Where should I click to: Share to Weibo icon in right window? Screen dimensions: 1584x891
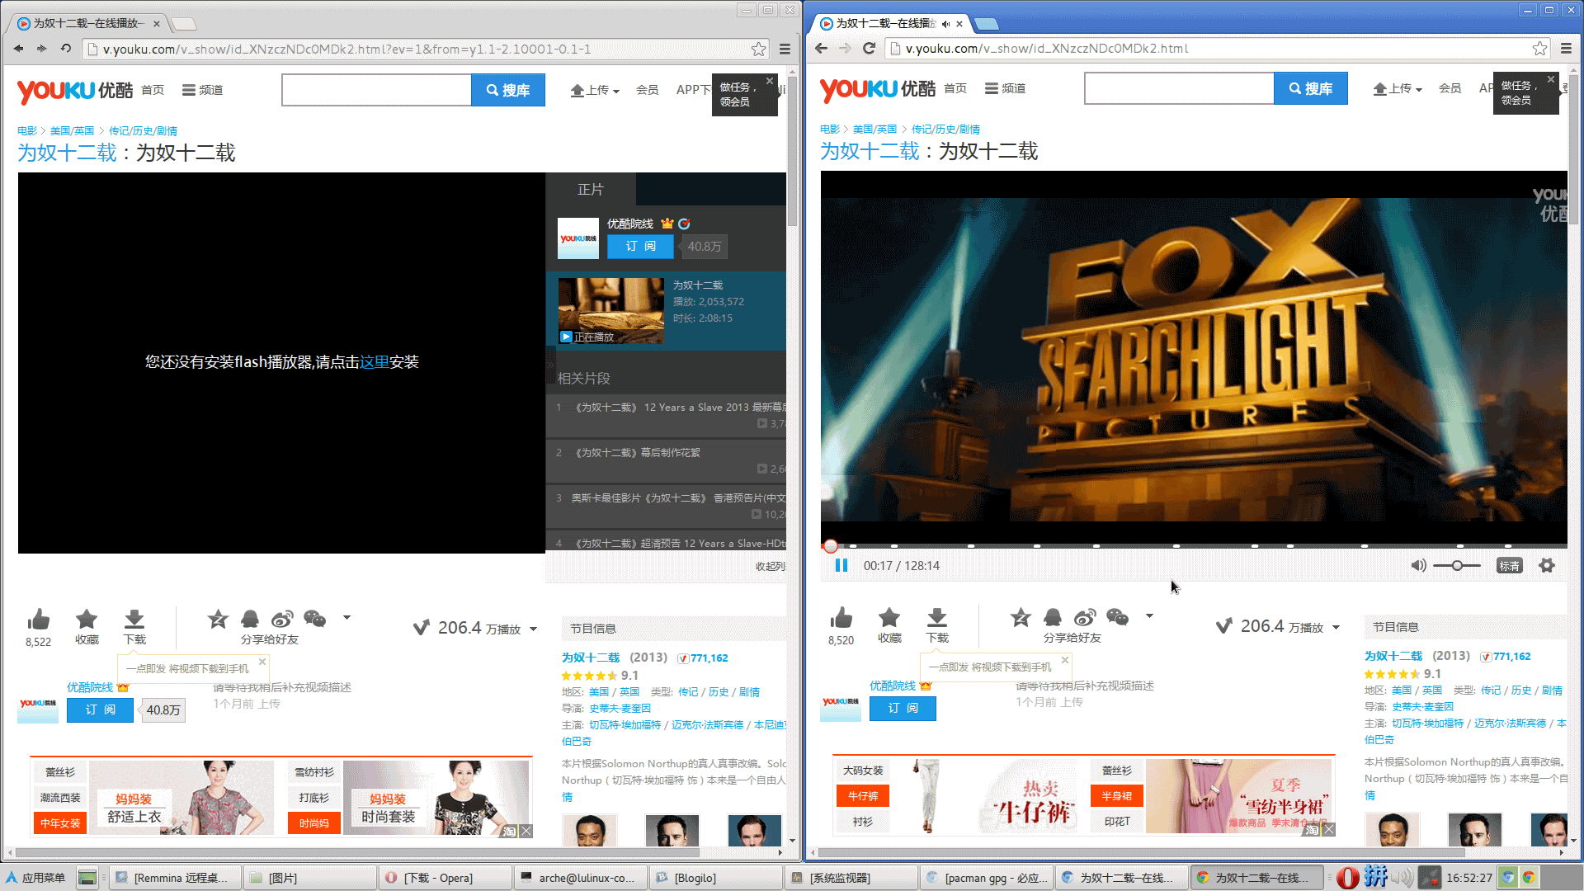[1085, 617]
